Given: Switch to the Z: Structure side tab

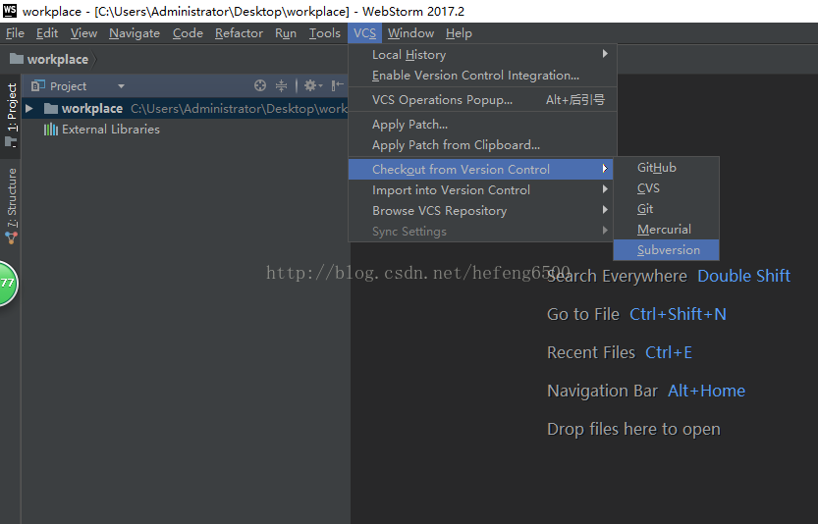Looking at the screenshot, I should click(11, 206).
